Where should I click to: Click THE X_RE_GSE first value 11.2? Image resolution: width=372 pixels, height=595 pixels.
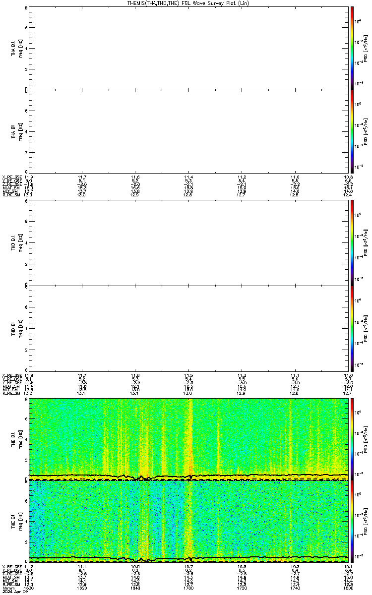[x=29, y=566]
